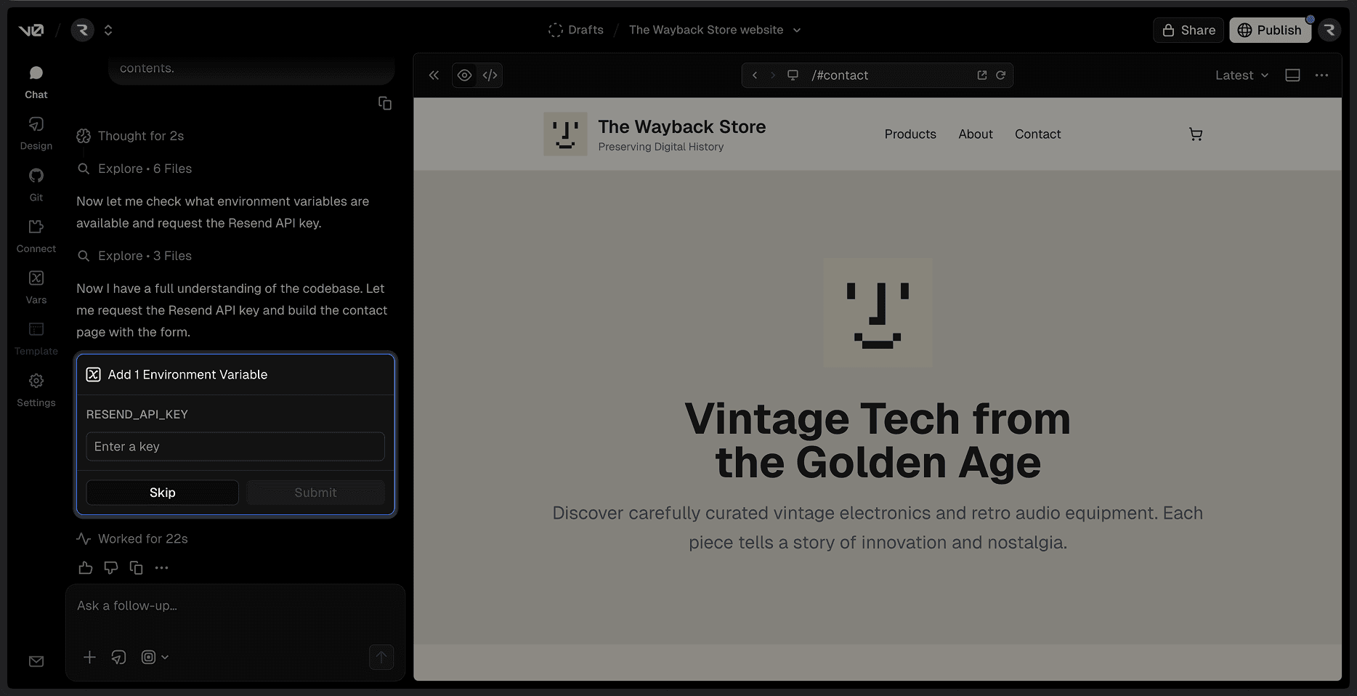
Task: Open the Vars environment variables panel
Action: pos(36,286)
